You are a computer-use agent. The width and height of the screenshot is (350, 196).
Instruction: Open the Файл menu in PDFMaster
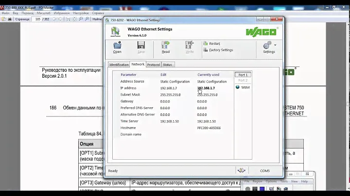click(5, 13)
